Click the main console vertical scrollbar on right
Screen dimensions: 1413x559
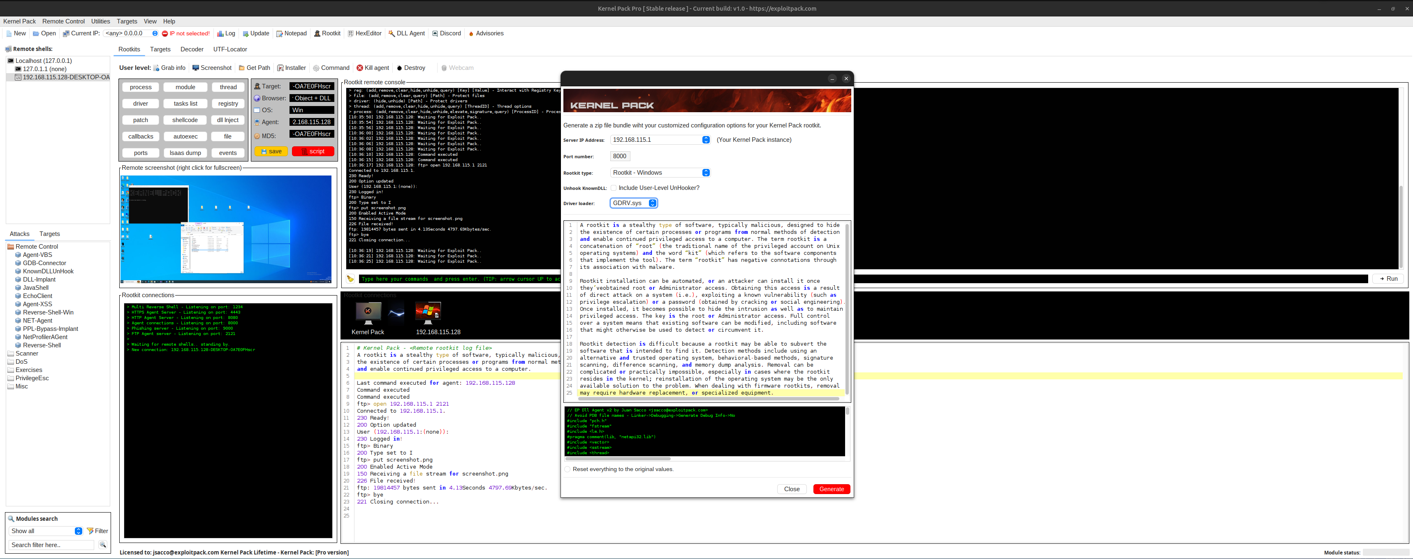(1400, 227)
